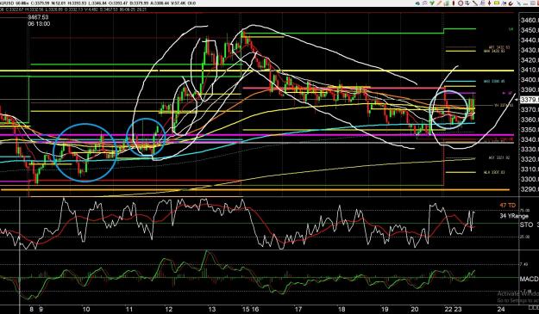This screenshot has height=314, width=539.
Task: Click the 3467.53 crosshair value readout
Action: [39, 17]
